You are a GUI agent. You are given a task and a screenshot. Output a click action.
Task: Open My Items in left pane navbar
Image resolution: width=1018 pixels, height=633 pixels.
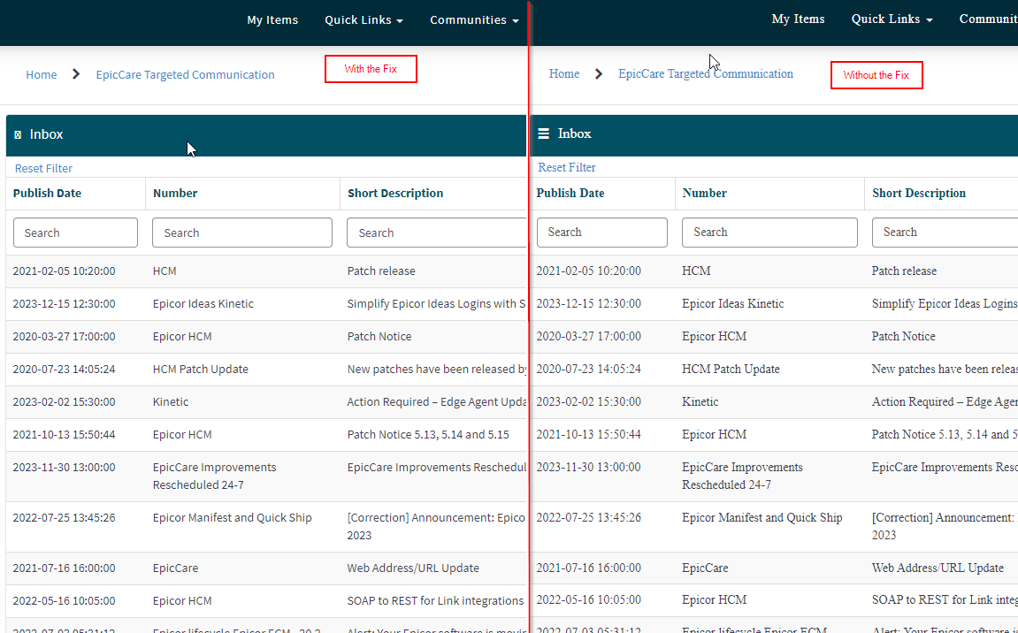pos(272,20)
